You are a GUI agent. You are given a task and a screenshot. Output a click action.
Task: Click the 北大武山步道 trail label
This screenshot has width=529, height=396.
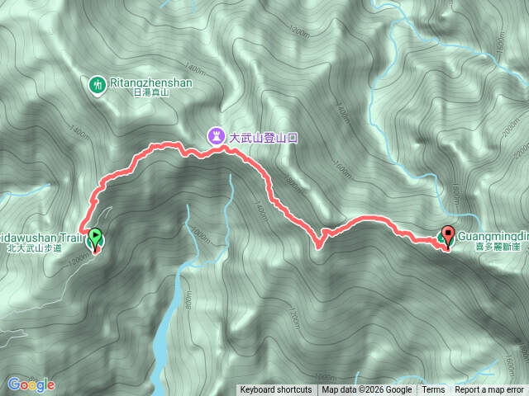coord(35,248)
